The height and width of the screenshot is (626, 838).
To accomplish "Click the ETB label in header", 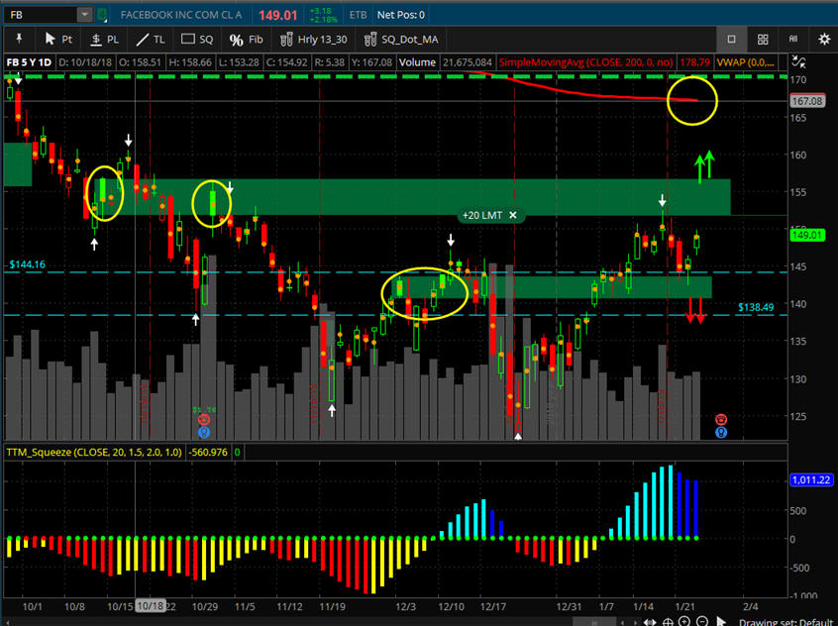I will [358, 15].
